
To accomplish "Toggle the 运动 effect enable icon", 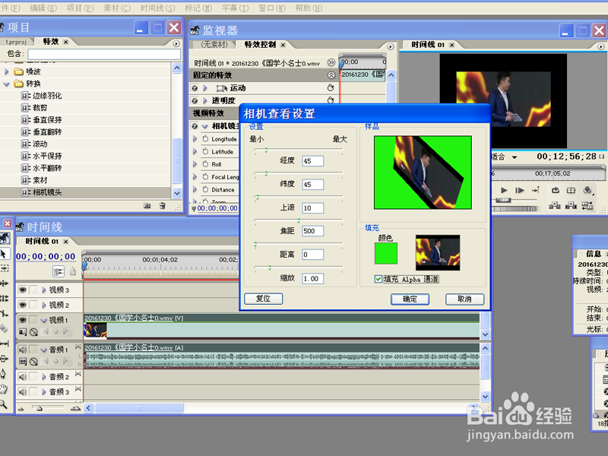I will tap(195, 88).
